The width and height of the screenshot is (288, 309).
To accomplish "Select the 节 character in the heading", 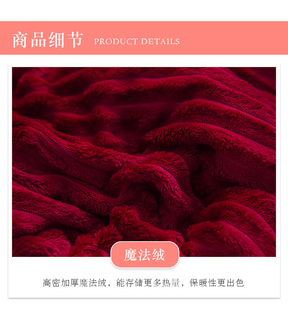I will point(75,40).
